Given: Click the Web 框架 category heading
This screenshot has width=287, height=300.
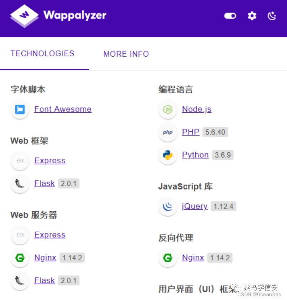Looking at the screenshot, I should pyautogui.click(x=29, y=141).
